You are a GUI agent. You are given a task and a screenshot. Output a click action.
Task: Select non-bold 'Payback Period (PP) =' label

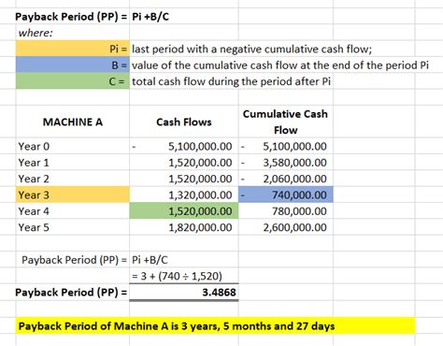pos(72,259)
